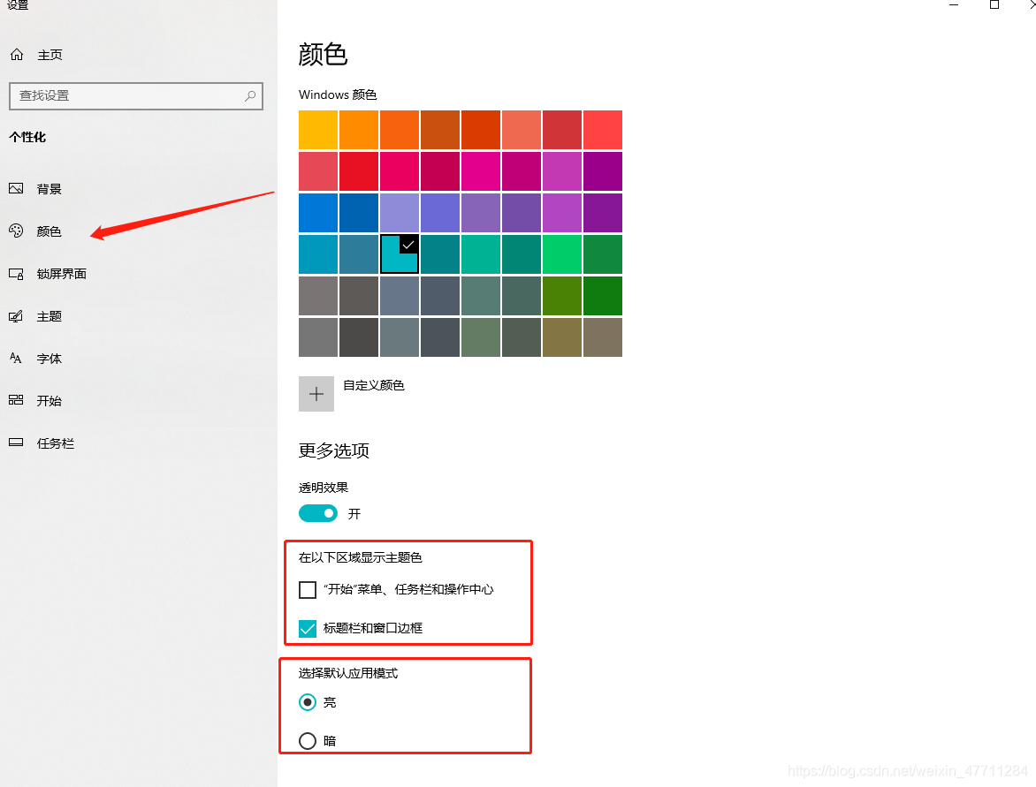Open 背景 settings page
Image resolution: width=1036 pixels, height=787 pixels.
coord(49,189)
